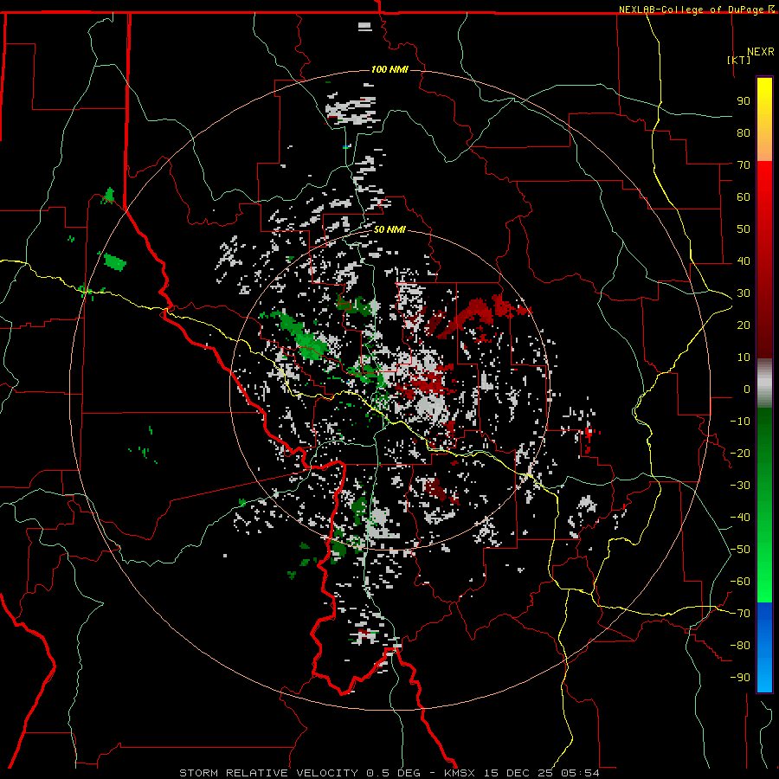Click the blue bottom band of the color scale
779x779 pixels.
coord(764,647)
